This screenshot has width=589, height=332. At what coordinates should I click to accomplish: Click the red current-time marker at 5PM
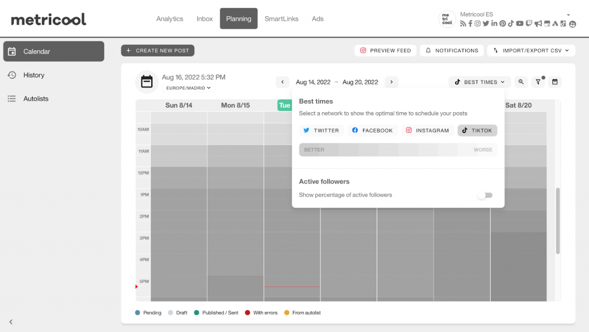pos(136,287)
